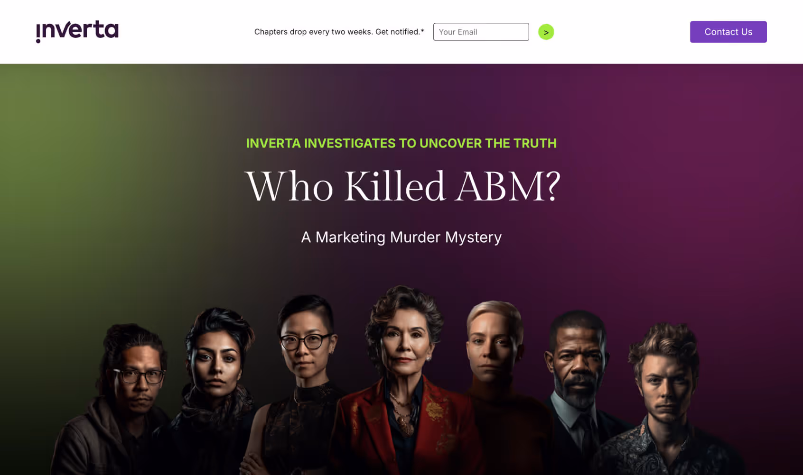Focus the Your Email input field
Viewport: 803px width, 475px height.
pyautogui.click(x=481, y=32)
